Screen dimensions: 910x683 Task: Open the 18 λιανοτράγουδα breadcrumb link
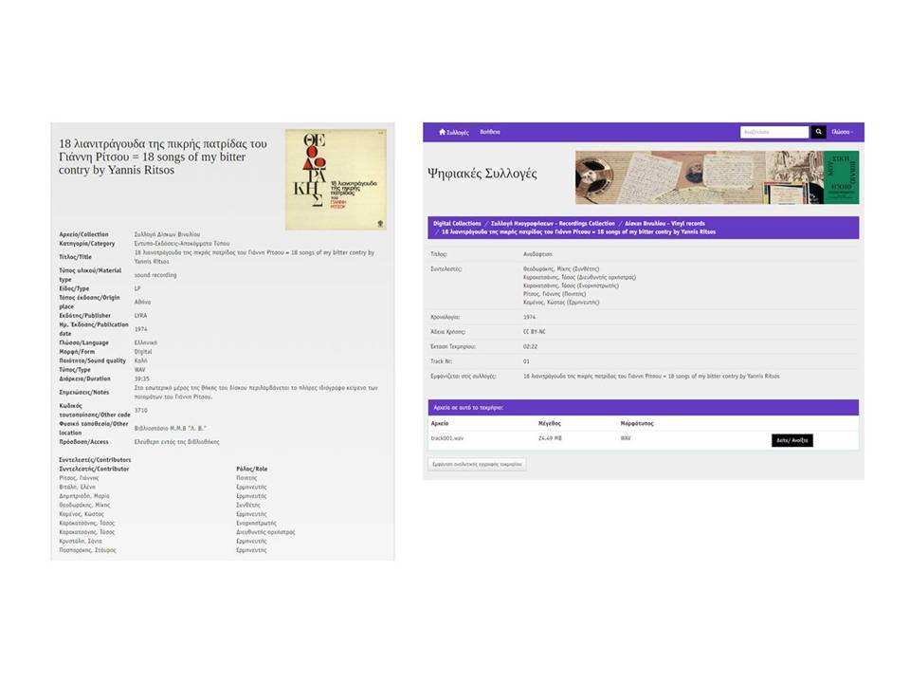point(578,231)
